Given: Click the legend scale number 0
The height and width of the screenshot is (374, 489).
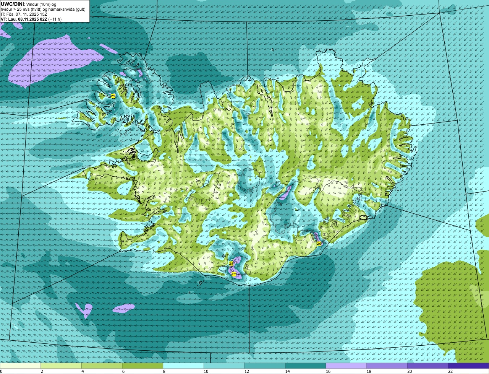Looking at the screenshot, I should point(1,371).
